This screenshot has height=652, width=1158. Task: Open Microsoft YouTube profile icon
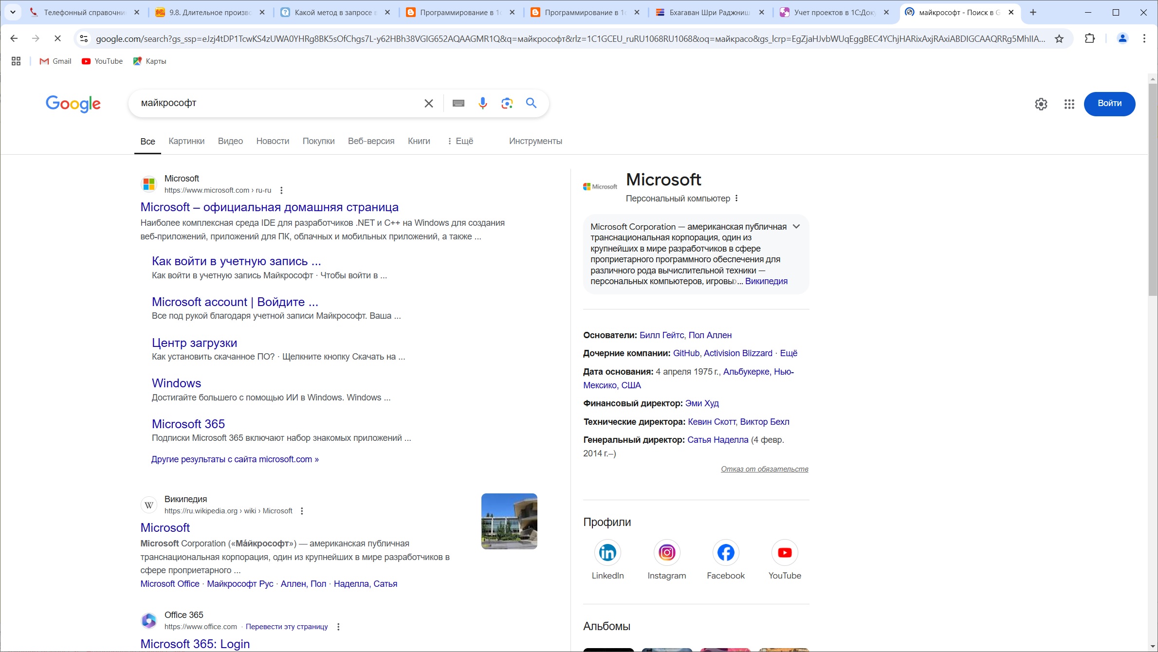pos(785,553)
